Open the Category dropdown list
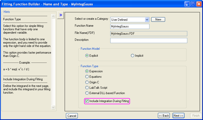The width and height of the screenshot is (203, 120). pyautogui.click(x=147, y=19)
